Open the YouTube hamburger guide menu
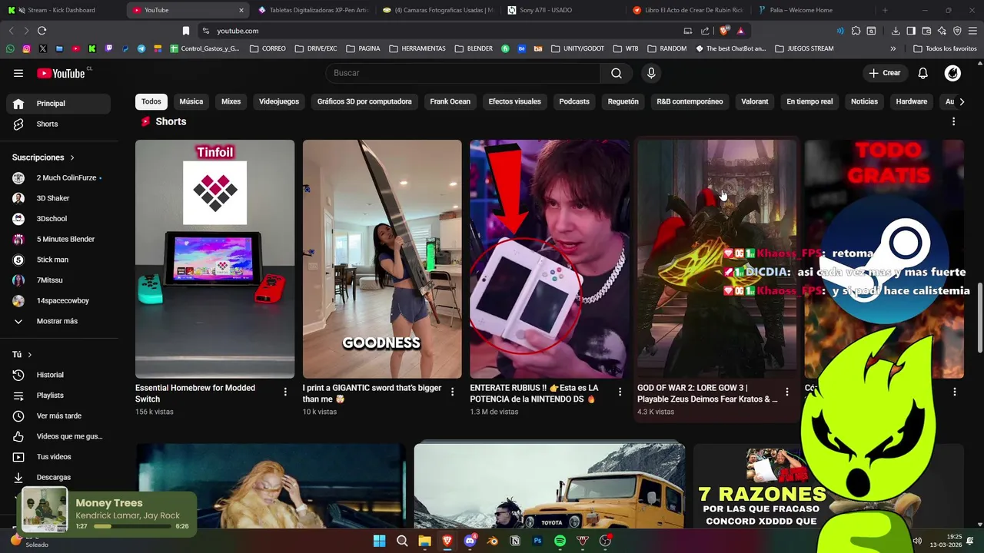 click(18, 73)
